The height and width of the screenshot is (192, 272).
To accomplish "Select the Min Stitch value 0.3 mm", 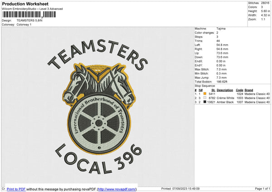I will click(x=222, y=73).
